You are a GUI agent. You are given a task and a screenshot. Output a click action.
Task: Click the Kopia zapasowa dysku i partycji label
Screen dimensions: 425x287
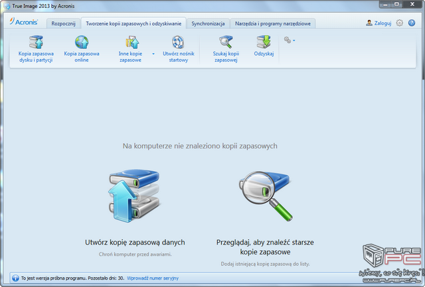click(36, 57)
